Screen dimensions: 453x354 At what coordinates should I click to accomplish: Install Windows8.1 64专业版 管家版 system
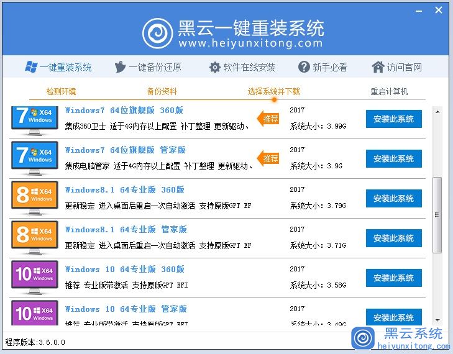394,238
